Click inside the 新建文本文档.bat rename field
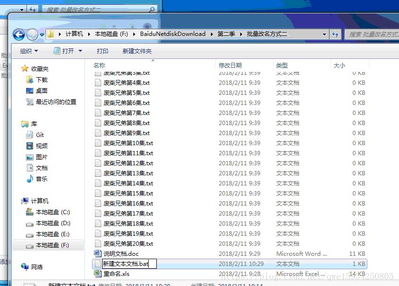Viewport: 399px width, 286px height. coord(129,264)
